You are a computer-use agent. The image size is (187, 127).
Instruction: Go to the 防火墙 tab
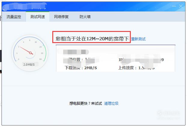click(x=85, y=17)
